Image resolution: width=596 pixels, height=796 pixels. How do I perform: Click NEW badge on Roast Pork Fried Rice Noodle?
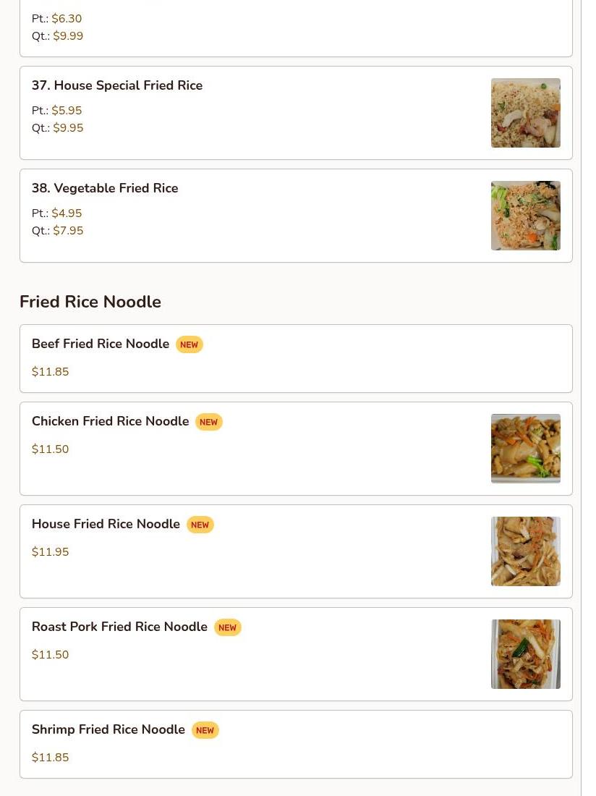pyautogui.click(x=227, y=627)
